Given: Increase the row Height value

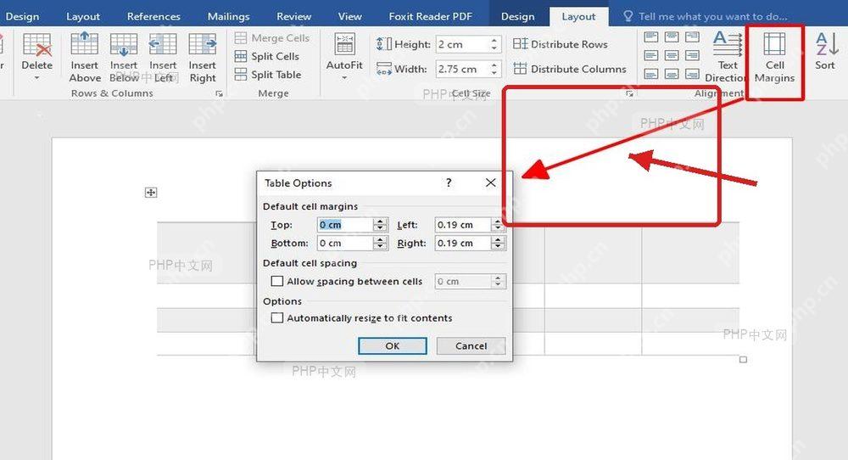Looking at the screenshot, I should tap(494, 40).
